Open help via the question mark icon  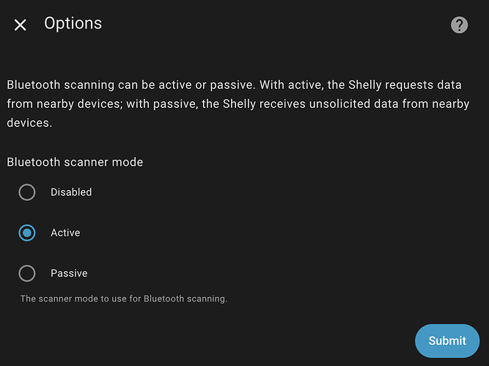[x=459, y=25]
